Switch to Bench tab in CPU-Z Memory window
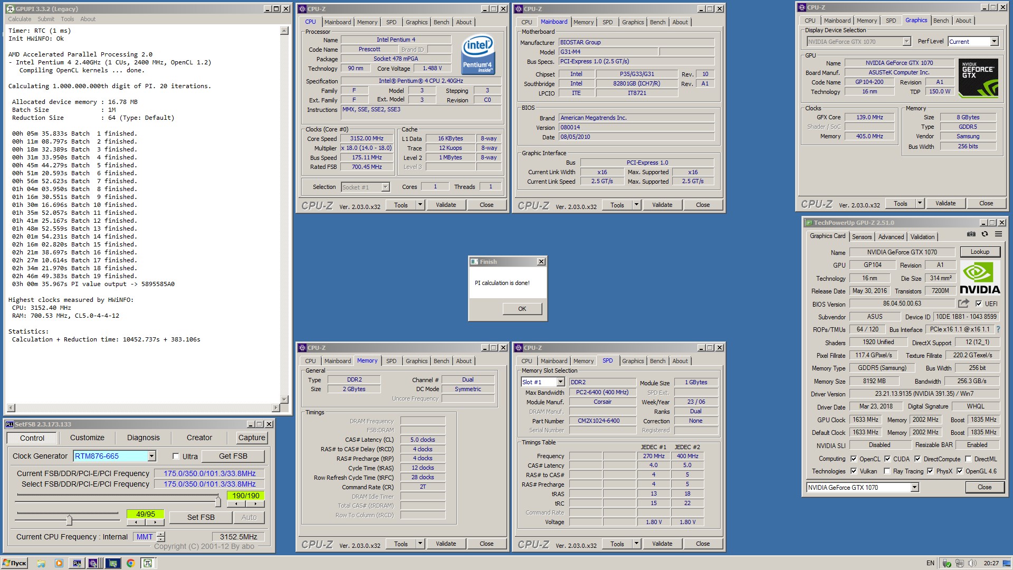This screenshot has width=1013, height=570. pos(441,361)
